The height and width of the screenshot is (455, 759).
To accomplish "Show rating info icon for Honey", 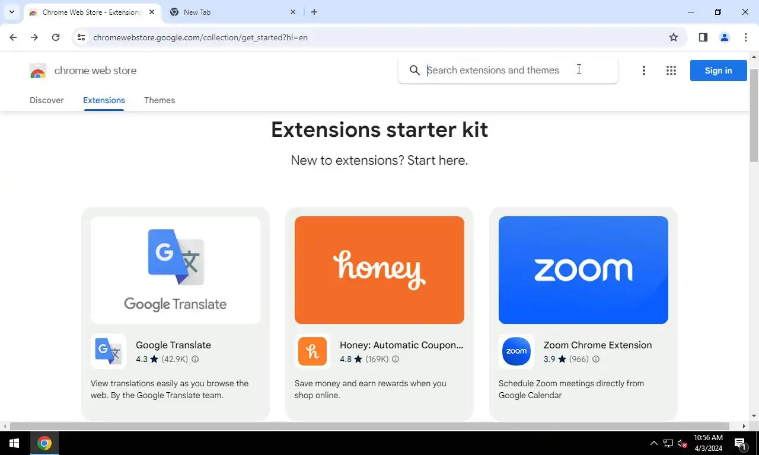I will tap(396, 359).
